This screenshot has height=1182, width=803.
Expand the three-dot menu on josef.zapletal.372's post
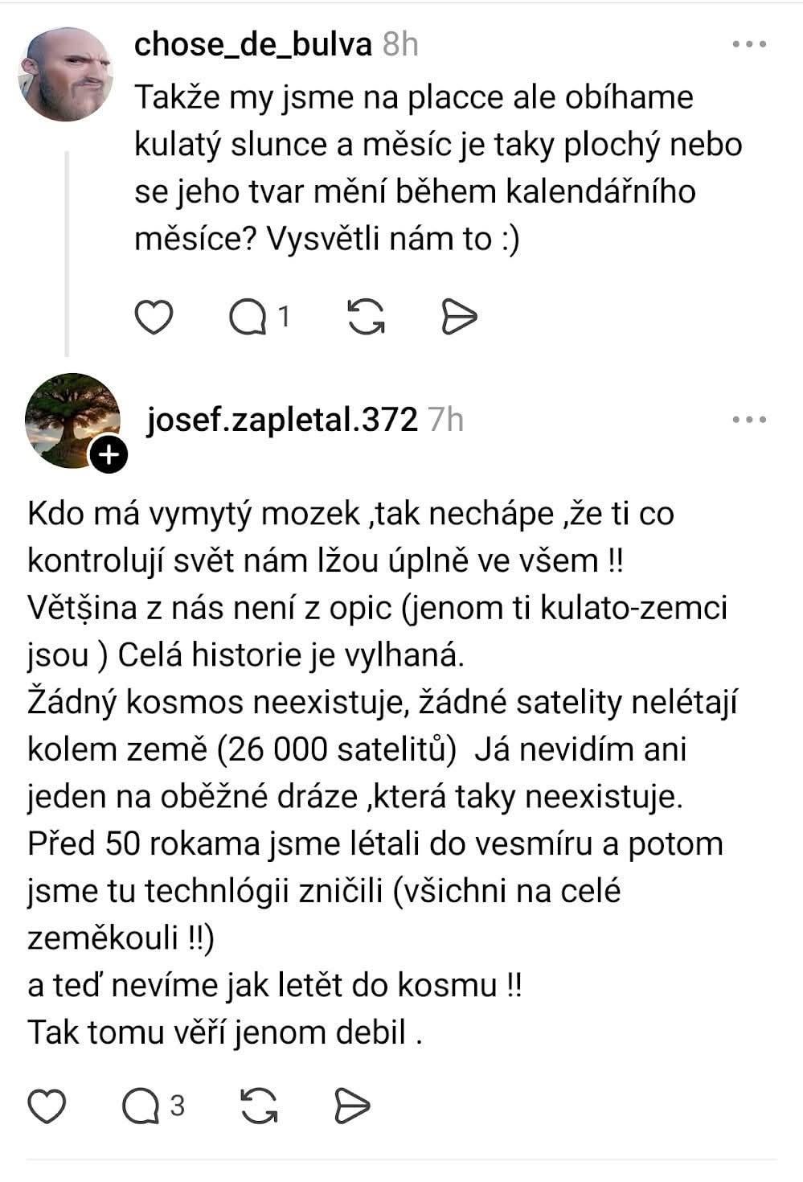pyautogui.click(x=749, y=420)
